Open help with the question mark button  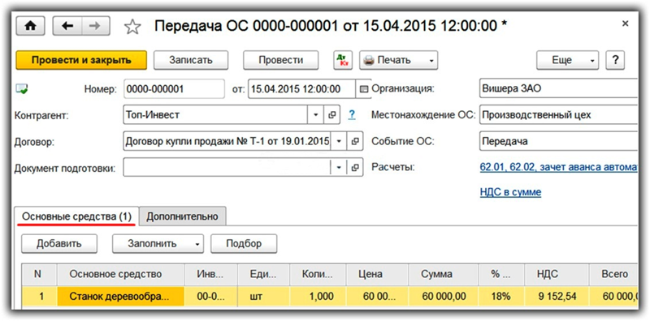click(615, 61)
